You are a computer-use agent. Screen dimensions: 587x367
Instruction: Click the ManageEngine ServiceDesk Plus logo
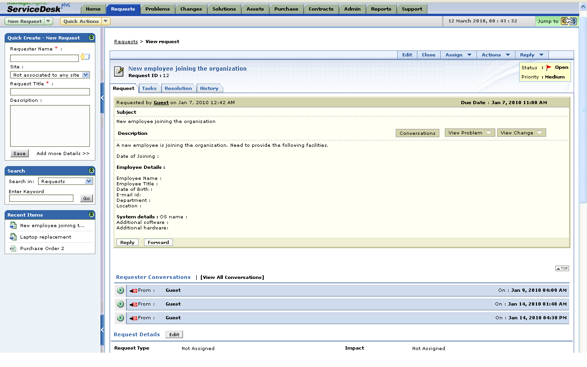(x=39, y=7)
